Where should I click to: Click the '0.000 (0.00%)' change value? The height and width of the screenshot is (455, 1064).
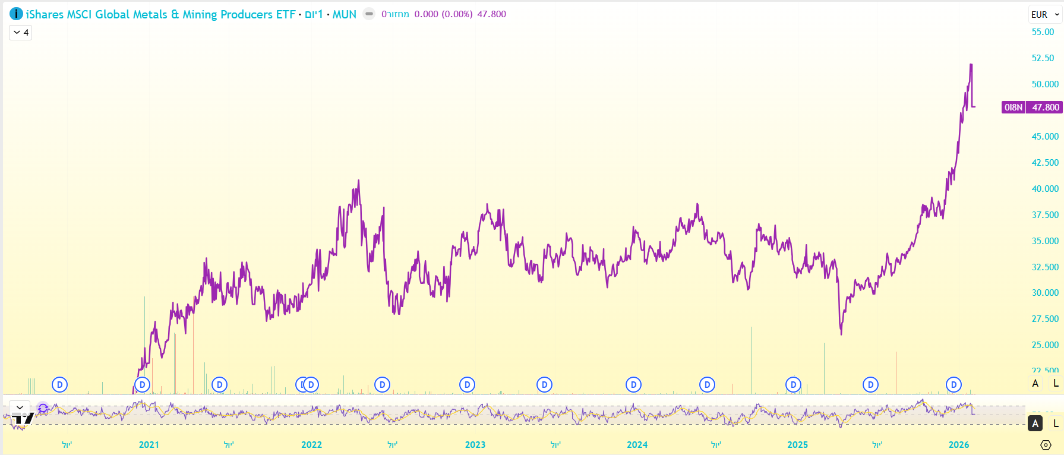pyautogui.click(x=443, y=14)
